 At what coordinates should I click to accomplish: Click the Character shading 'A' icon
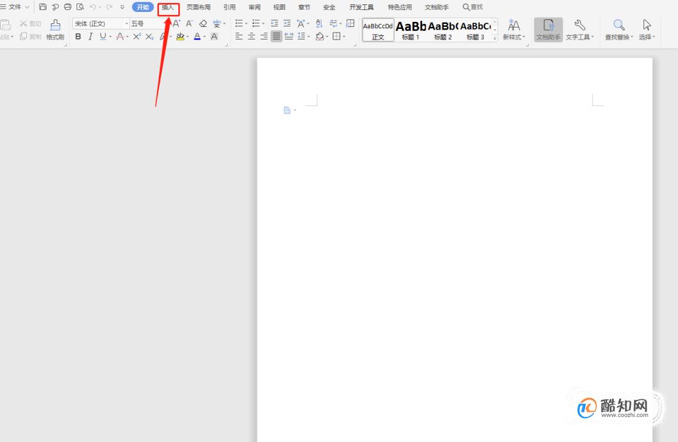tap(214, 36)
